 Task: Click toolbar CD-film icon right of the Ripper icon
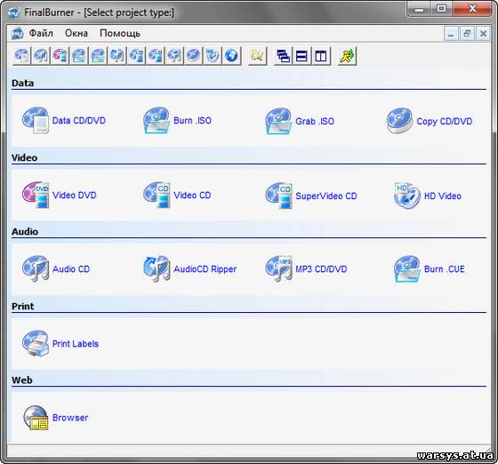pyautogui.click(x=136, y=56)
